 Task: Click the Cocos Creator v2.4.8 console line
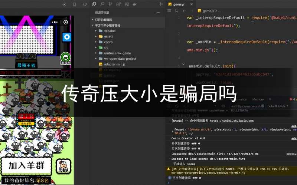click(x=188, y=138)
